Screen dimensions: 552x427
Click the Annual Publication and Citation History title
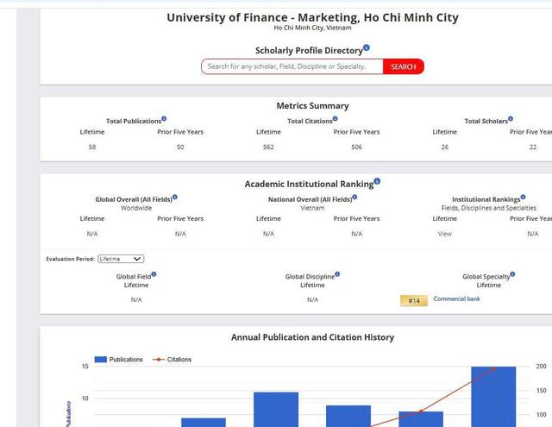(x=312, y=337)
